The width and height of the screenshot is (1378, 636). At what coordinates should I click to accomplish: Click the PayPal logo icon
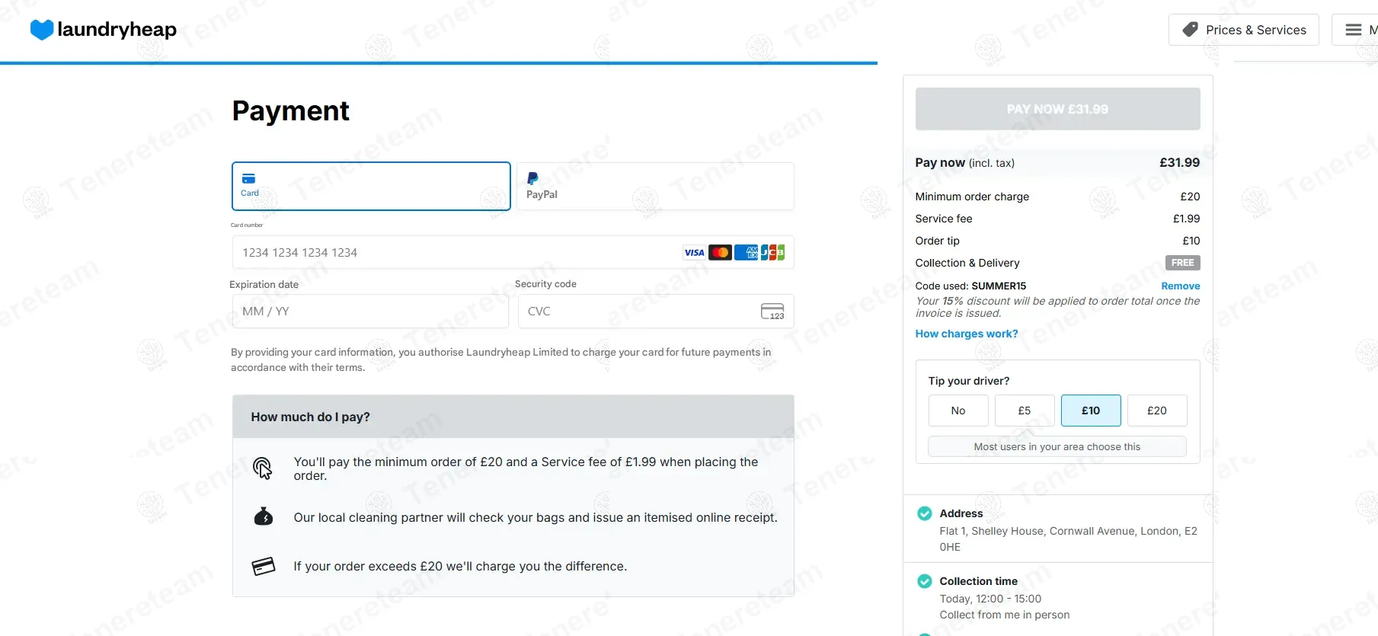[x=532, y=178]
